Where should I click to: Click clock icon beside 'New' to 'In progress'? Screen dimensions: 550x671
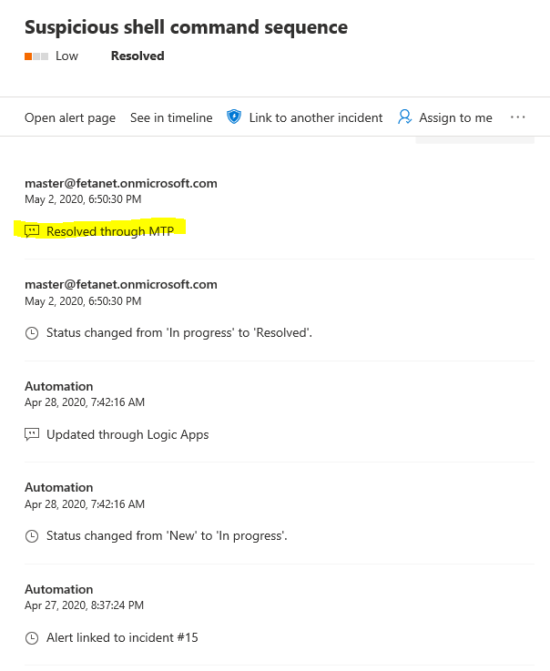[x=32, y=536]
